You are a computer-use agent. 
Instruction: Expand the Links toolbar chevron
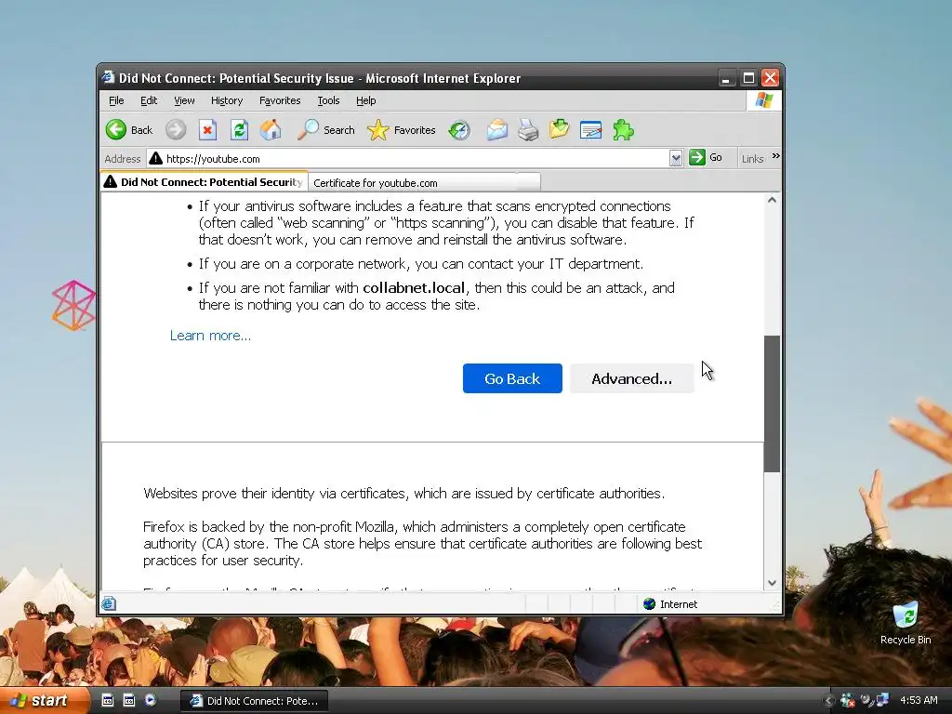[776, 156]
